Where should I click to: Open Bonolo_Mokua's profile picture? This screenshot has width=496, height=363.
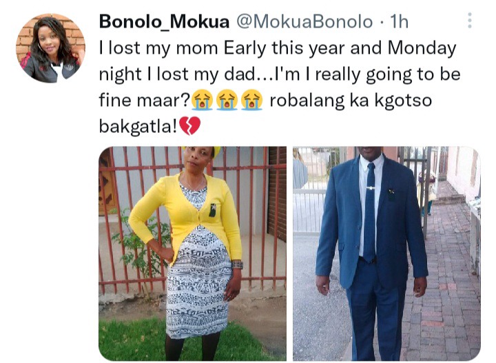pos(50,48)
